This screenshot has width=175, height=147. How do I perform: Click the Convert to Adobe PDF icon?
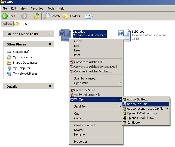pyautogui.click(x=72, y=62)
